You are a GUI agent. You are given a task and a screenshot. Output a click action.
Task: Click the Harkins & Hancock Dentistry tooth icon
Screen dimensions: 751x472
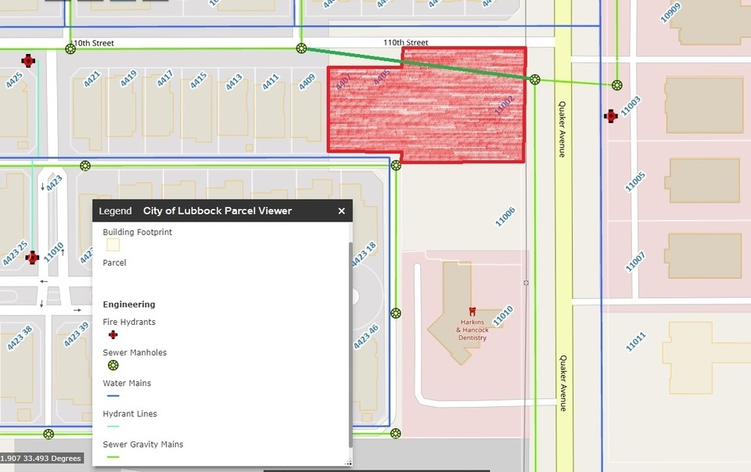(x=472, y=312)
